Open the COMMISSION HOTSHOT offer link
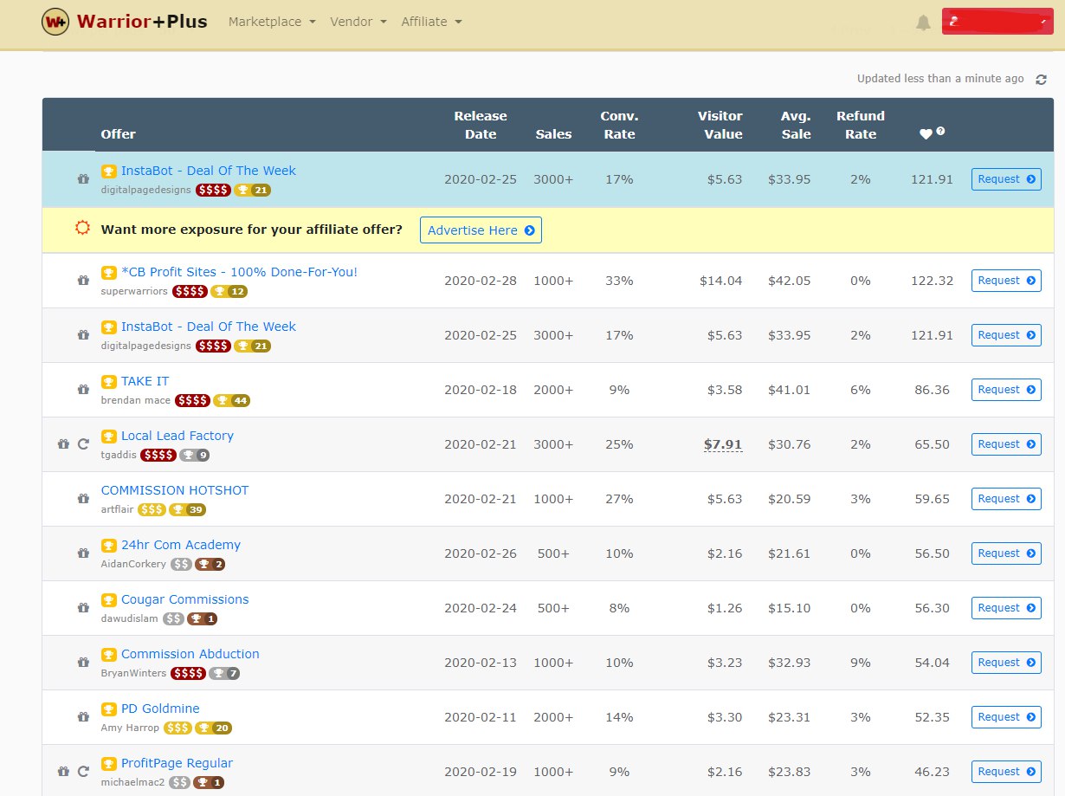 [x=175, y=490]
